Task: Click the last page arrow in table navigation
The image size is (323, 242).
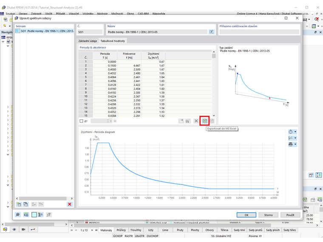Action: point(96,230)
